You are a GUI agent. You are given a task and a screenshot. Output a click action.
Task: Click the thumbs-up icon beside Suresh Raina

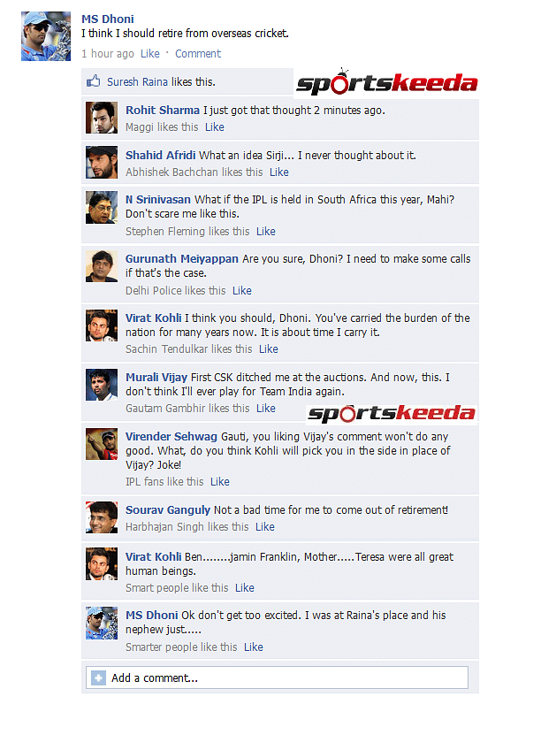pos(93,81)
